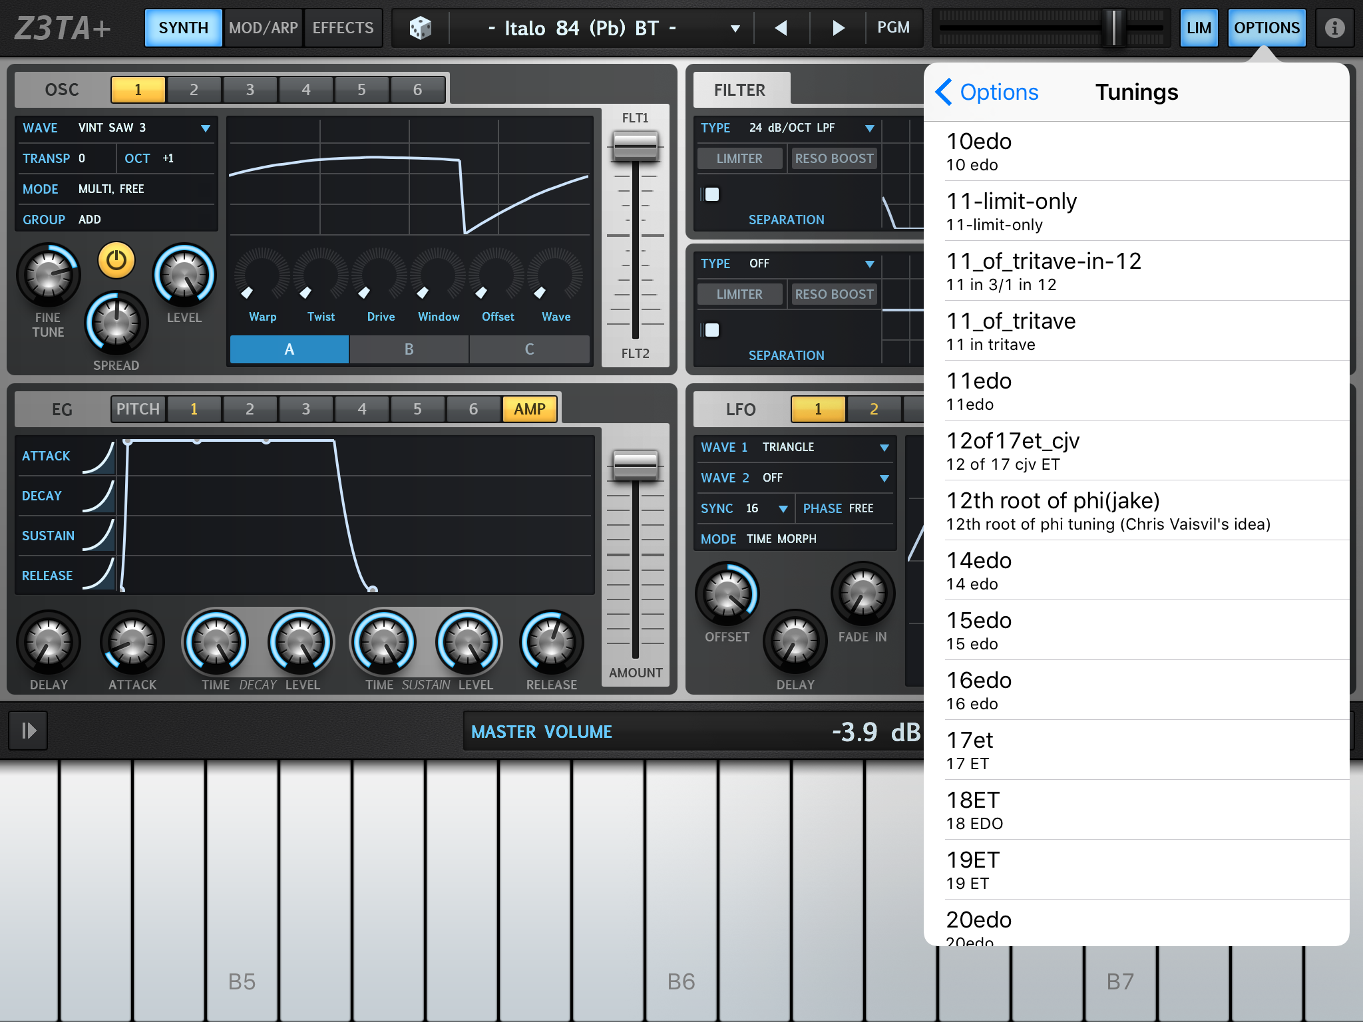Click the LFO FADE IN knob
This screenshot has width=1363, height=1022.
pyautogui.click(x=863, y=594)
